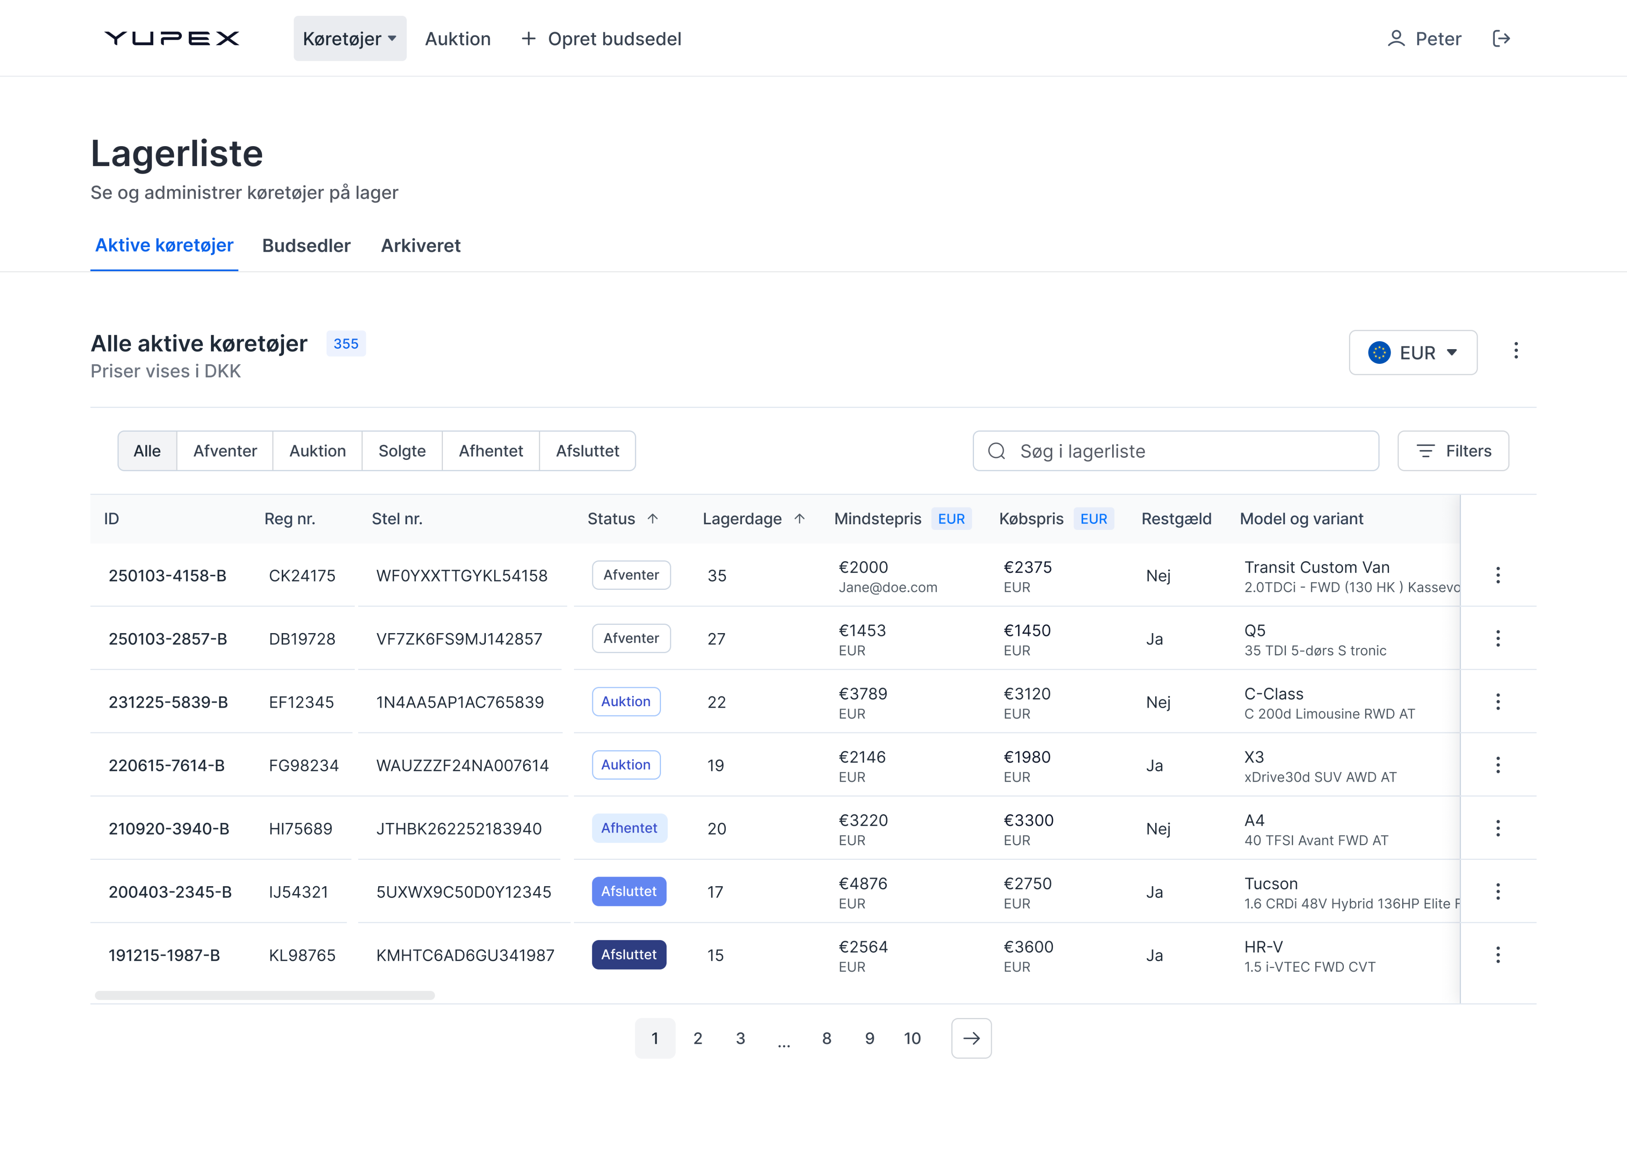
Task: Sort by Lagerdage column arrow
Action: coord(799,519)
